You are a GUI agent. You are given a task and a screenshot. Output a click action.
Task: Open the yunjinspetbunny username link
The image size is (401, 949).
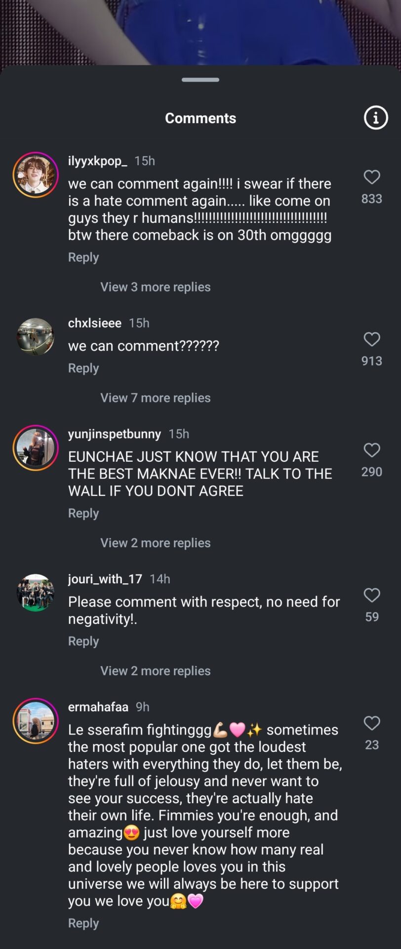pos(115,434)
